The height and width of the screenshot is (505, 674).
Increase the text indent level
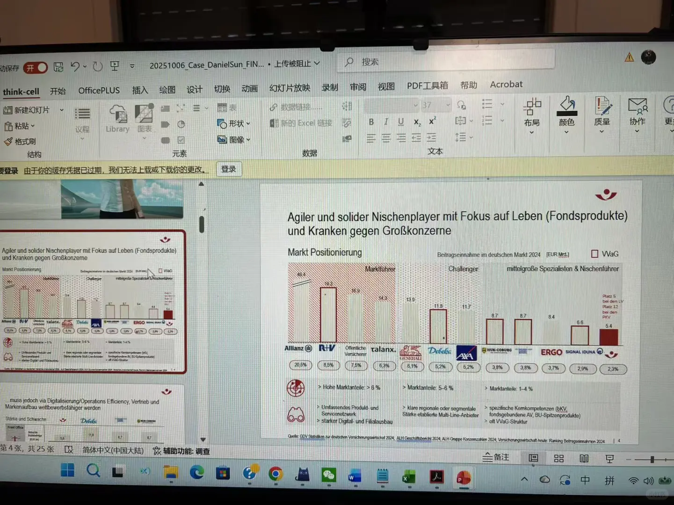click(431, 137)
